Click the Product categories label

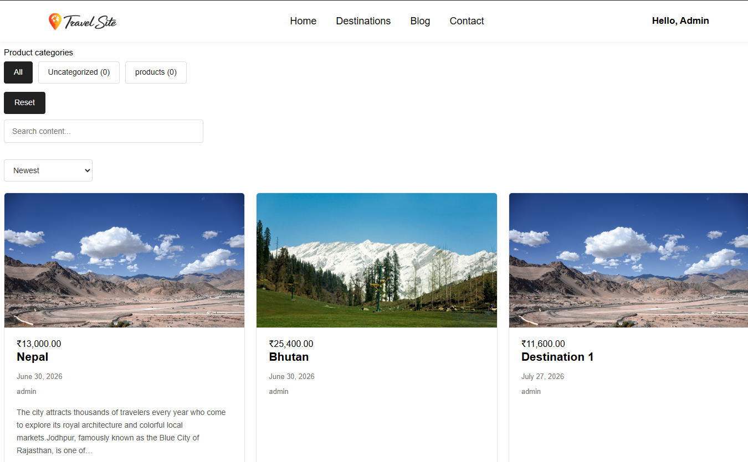pos(38,53)
